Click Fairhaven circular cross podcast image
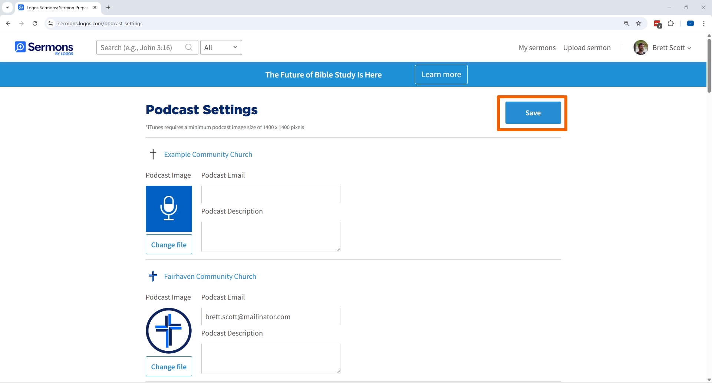 click(169, 331)
